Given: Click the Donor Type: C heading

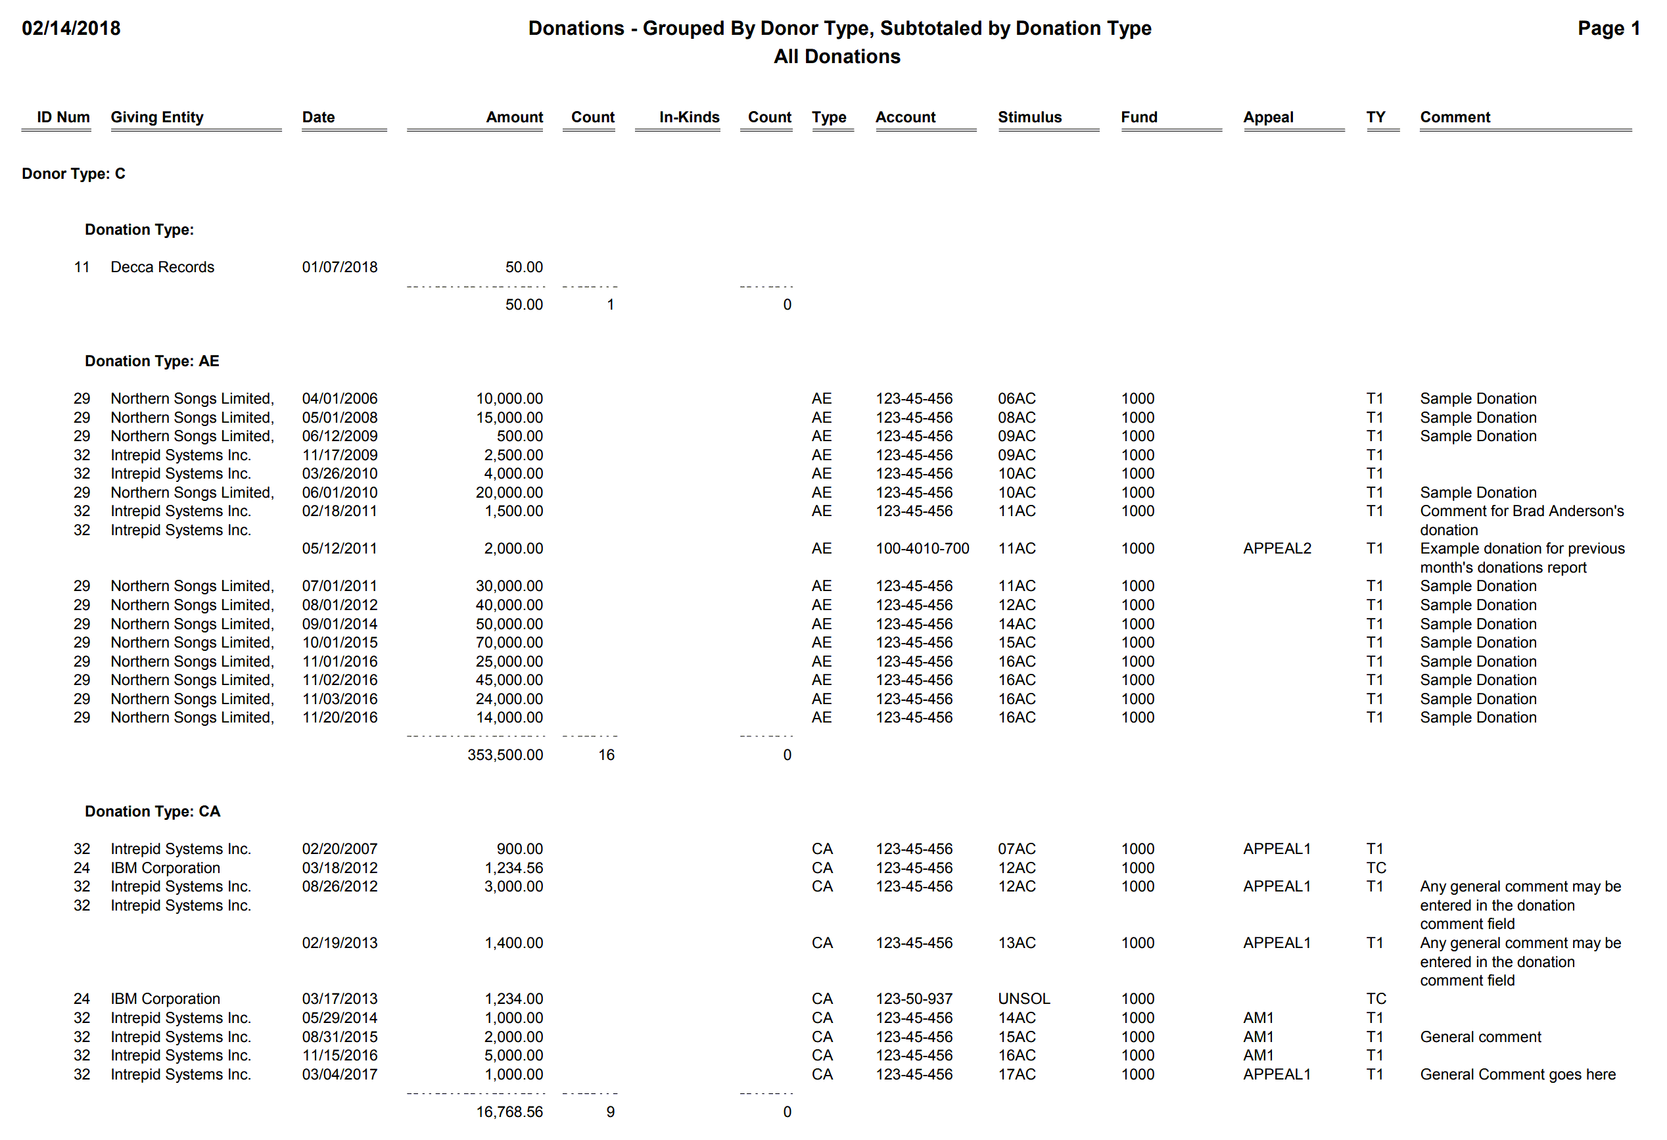Looking at the screenshot, I should coord(73,174).
